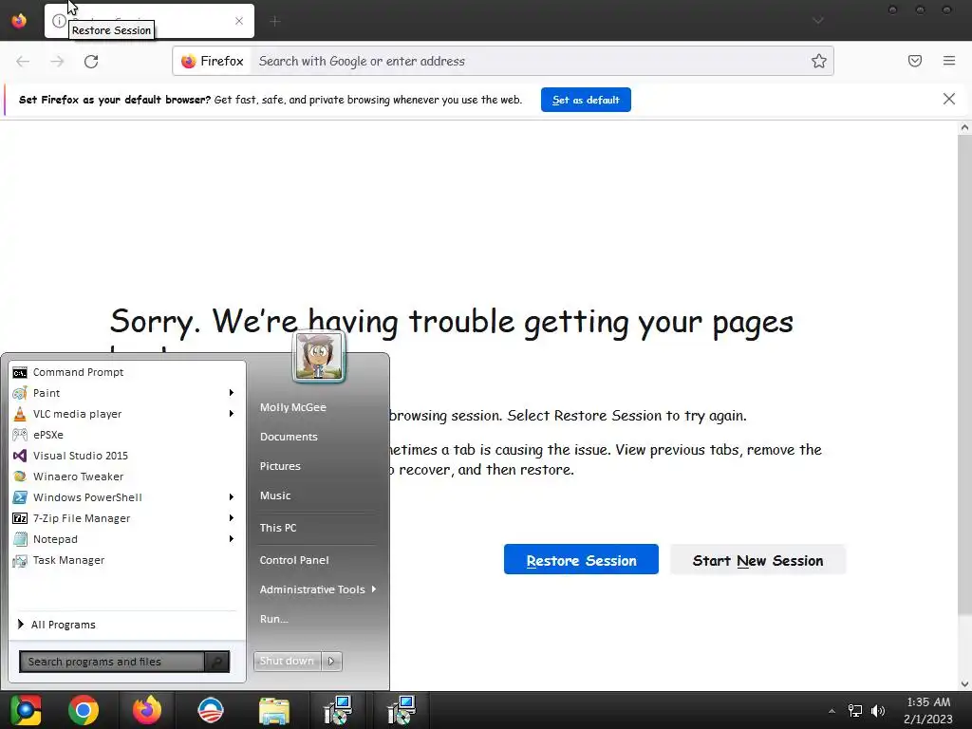Open shut down options arrow
This screenshot has width=972, height=729.
point(331,662)
